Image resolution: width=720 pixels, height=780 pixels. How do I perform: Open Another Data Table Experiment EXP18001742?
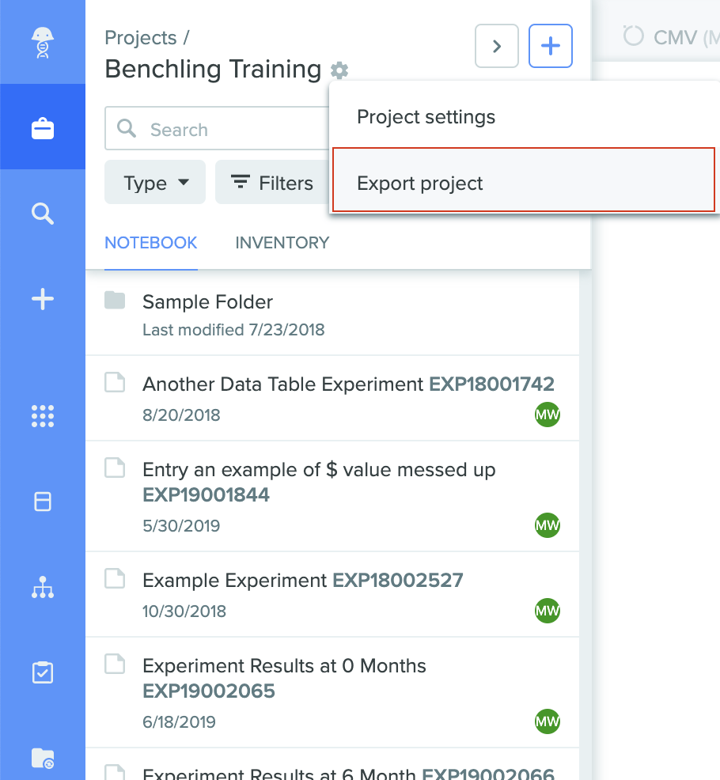click(x=332, y=399)
